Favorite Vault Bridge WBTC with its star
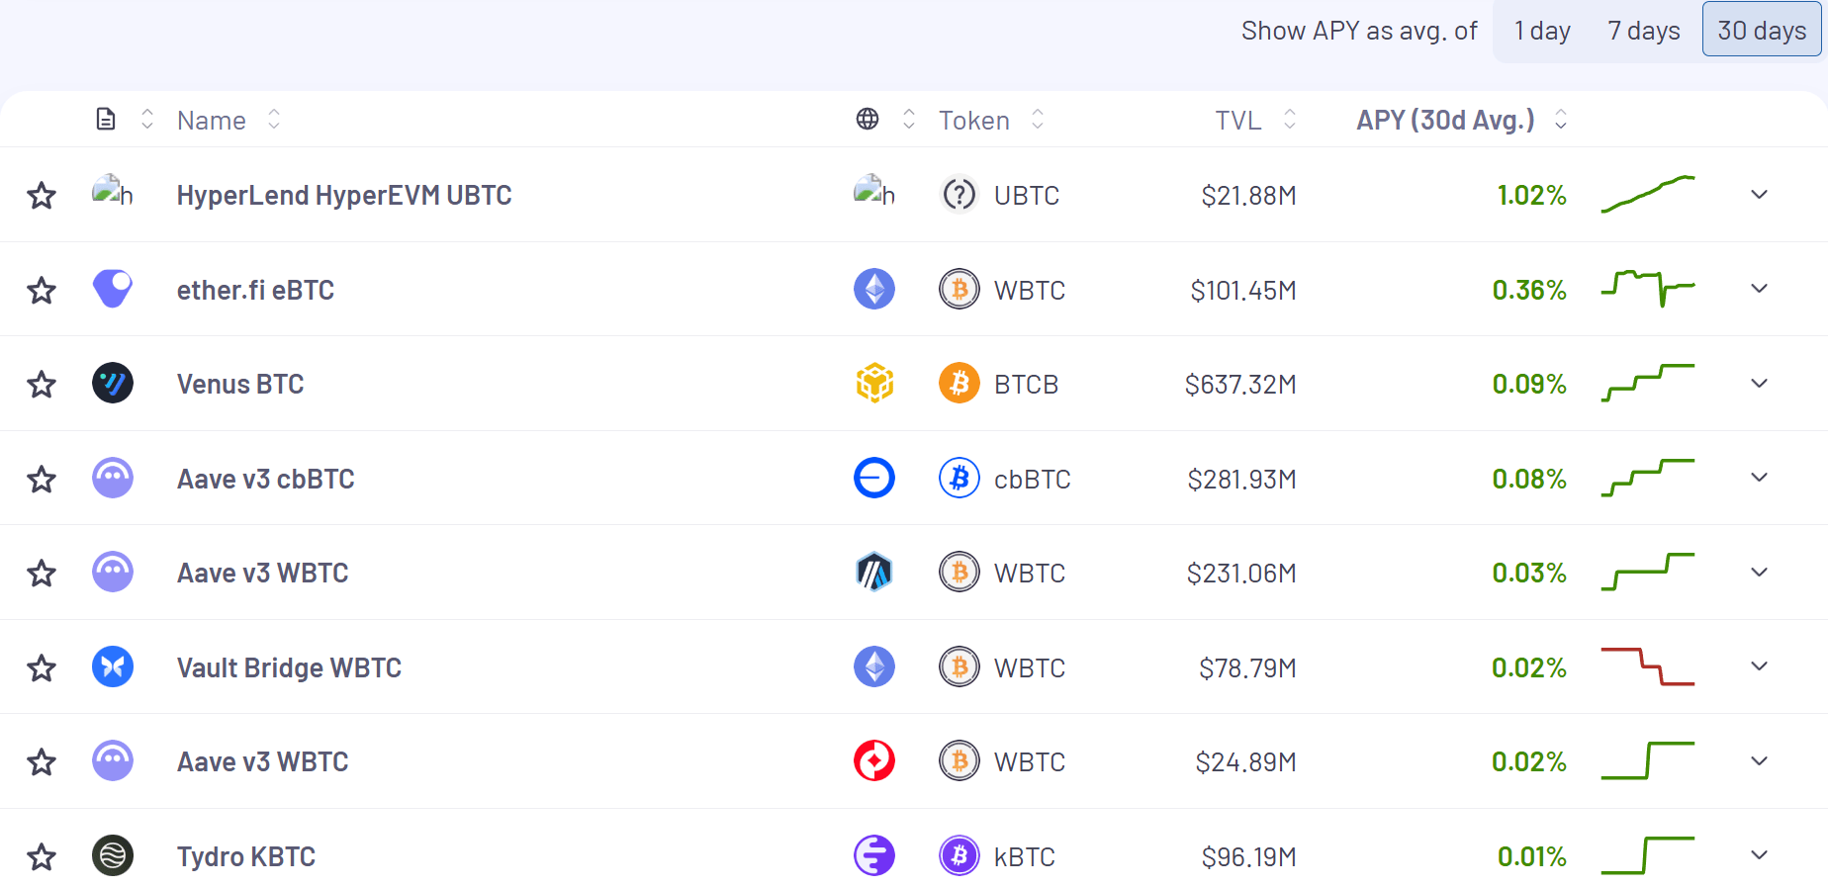This screenshot has height=887, width=1828. pyautogui.click(x=42, y=667)
